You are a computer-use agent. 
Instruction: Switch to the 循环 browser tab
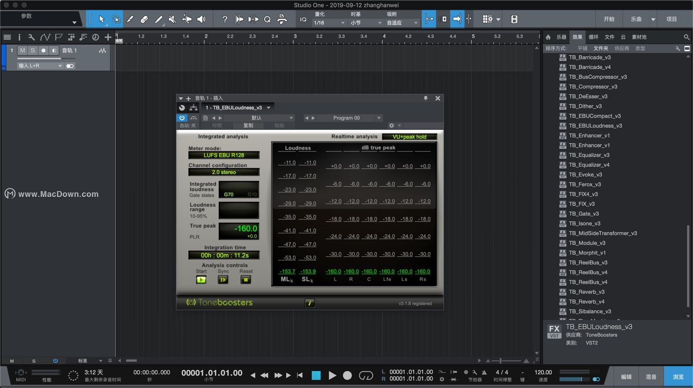[x=593, y=37]
